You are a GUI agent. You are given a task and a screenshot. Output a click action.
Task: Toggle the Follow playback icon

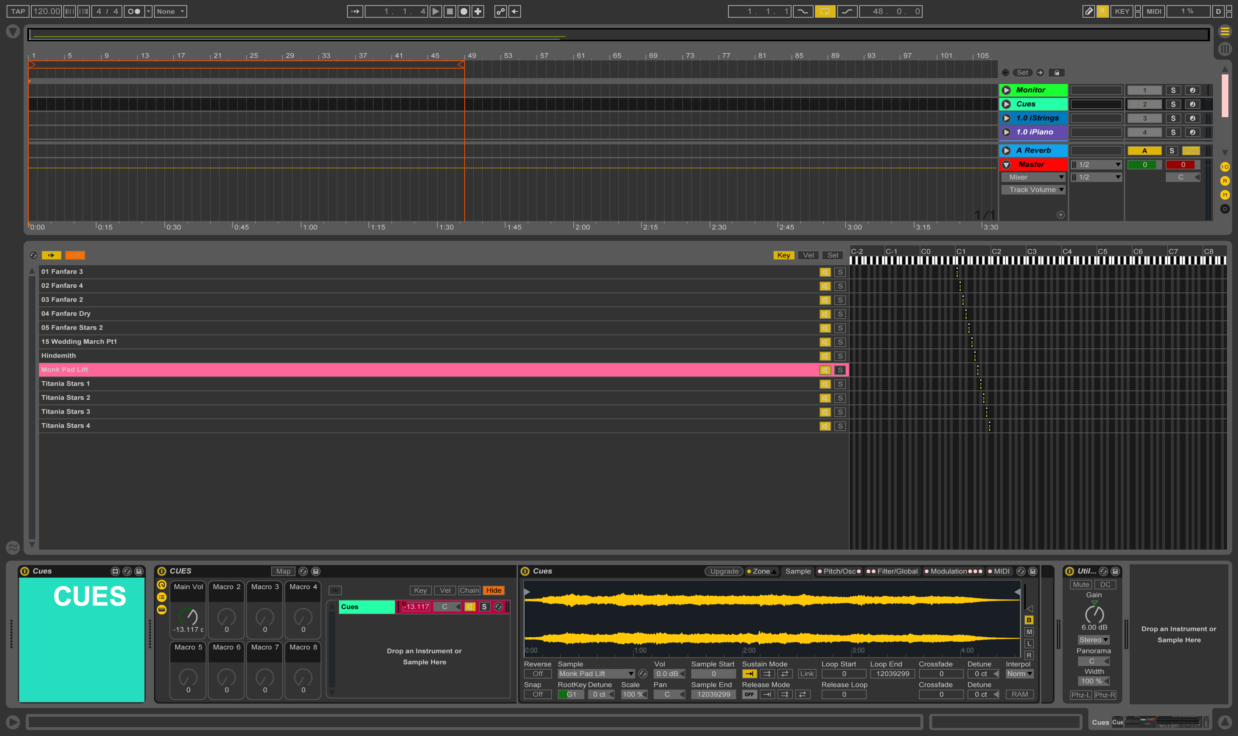[354, 11]
